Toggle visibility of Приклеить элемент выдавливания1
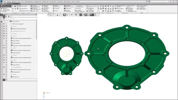Screen dimensions: 178x100 point(4,38)
